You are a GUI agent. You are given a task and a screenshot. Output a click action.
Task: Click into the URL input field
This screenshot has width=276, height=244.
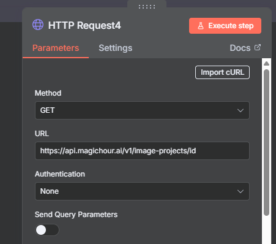click(142, 151)
